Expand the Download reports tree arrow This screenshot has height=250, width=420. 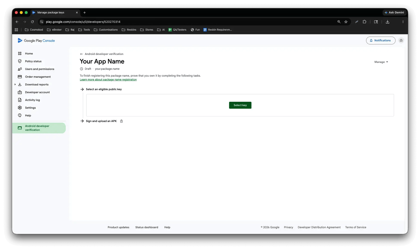15,85
